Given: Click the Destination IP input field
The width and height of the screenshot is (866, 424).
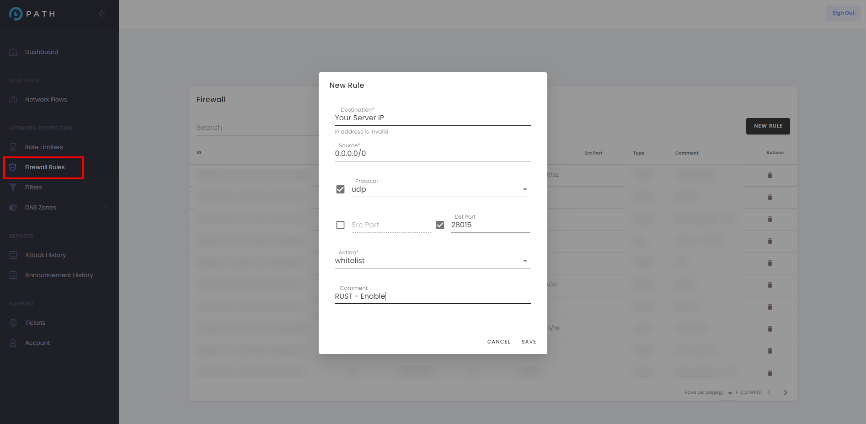Looking at the screenshot, I should 433,118.
